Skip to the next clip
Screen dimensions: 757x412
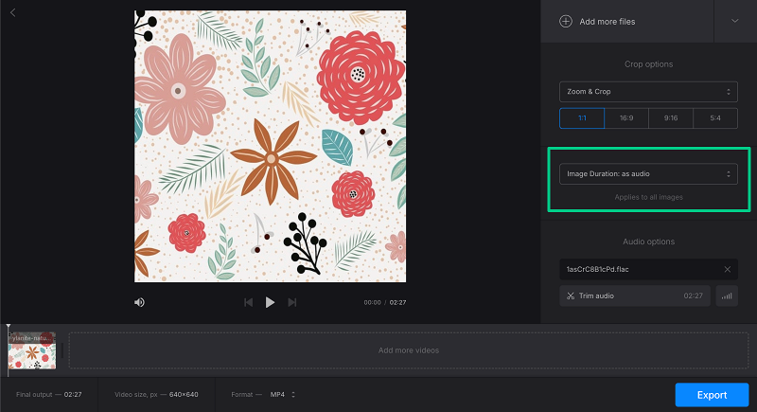tap(292, 302)
